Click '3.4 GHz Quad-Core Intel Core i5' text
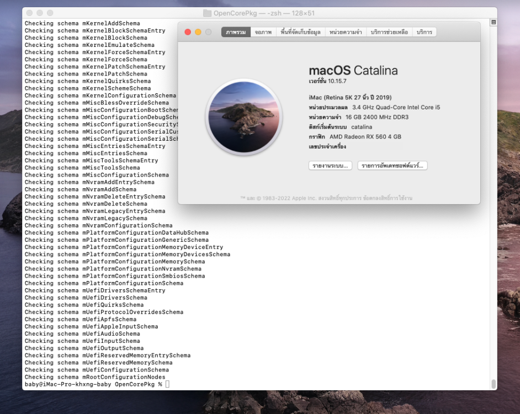 (x=396, y=107)
